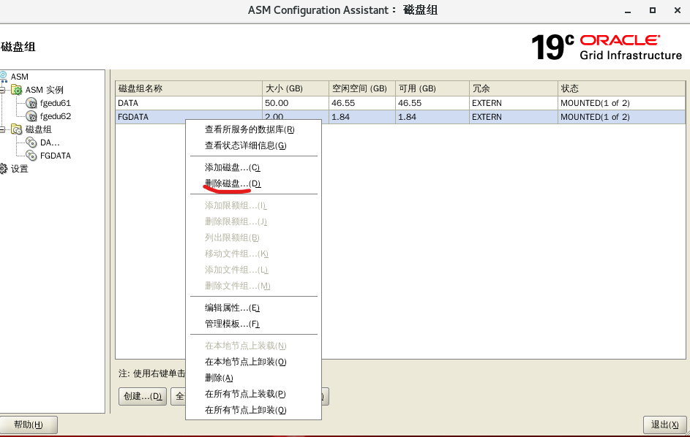Click the 设置 gear icon
The width and height of the screenshot is (690, 437).
[4, 169]
